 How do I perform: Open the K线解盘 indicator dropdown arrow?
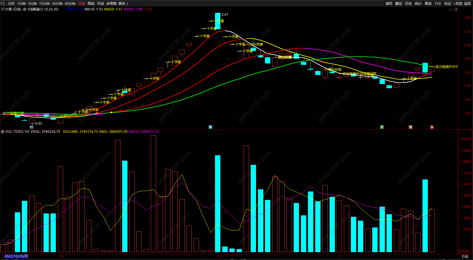click(x=25, y=9)
